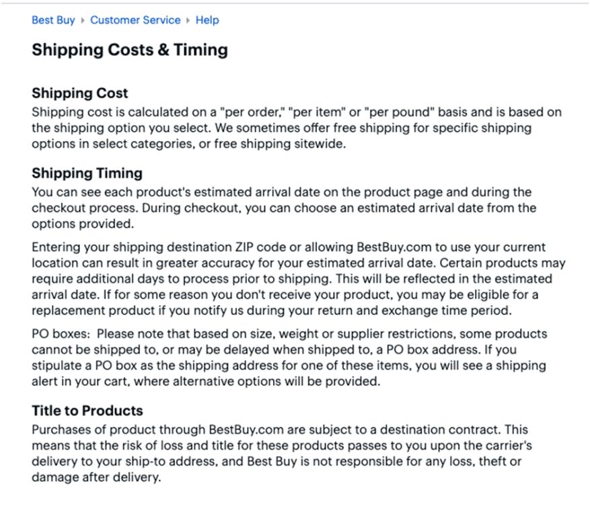Click paragraph starting "Entering your shipping destination ZIP"
This screenshot has height=516, width=590.
pos(299,279)
